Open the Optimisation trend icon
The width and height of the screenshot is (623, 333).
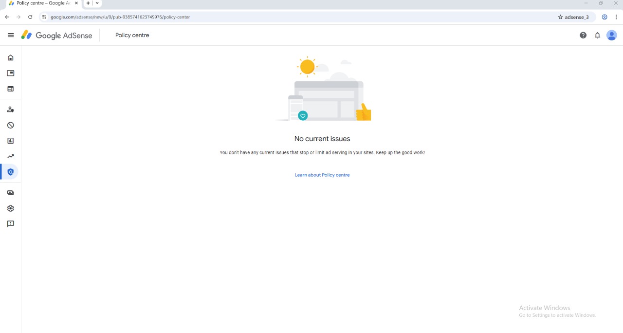(11, 156)
